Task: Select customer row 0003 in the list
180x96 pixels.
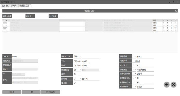Action: tap(90, 25)
